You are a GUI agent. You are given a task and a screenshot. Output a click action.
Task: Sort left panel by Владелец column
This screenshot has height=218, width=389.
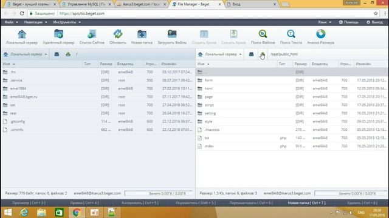pos(129,64)
